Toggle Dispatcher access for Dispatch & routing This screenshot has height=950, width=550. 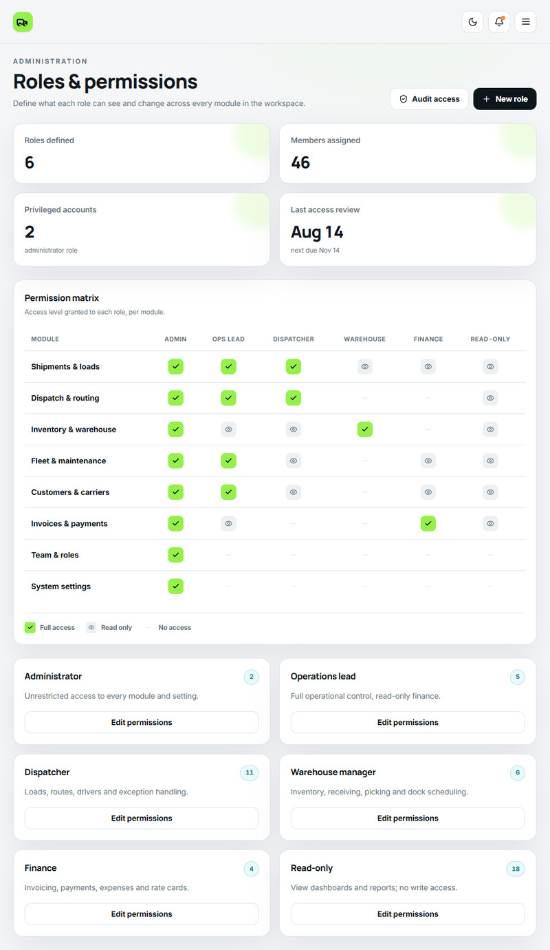point(294,398)
